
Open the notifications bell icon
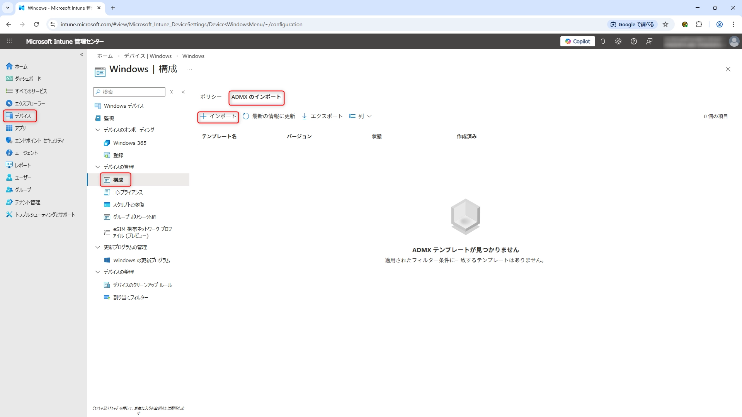603,41
